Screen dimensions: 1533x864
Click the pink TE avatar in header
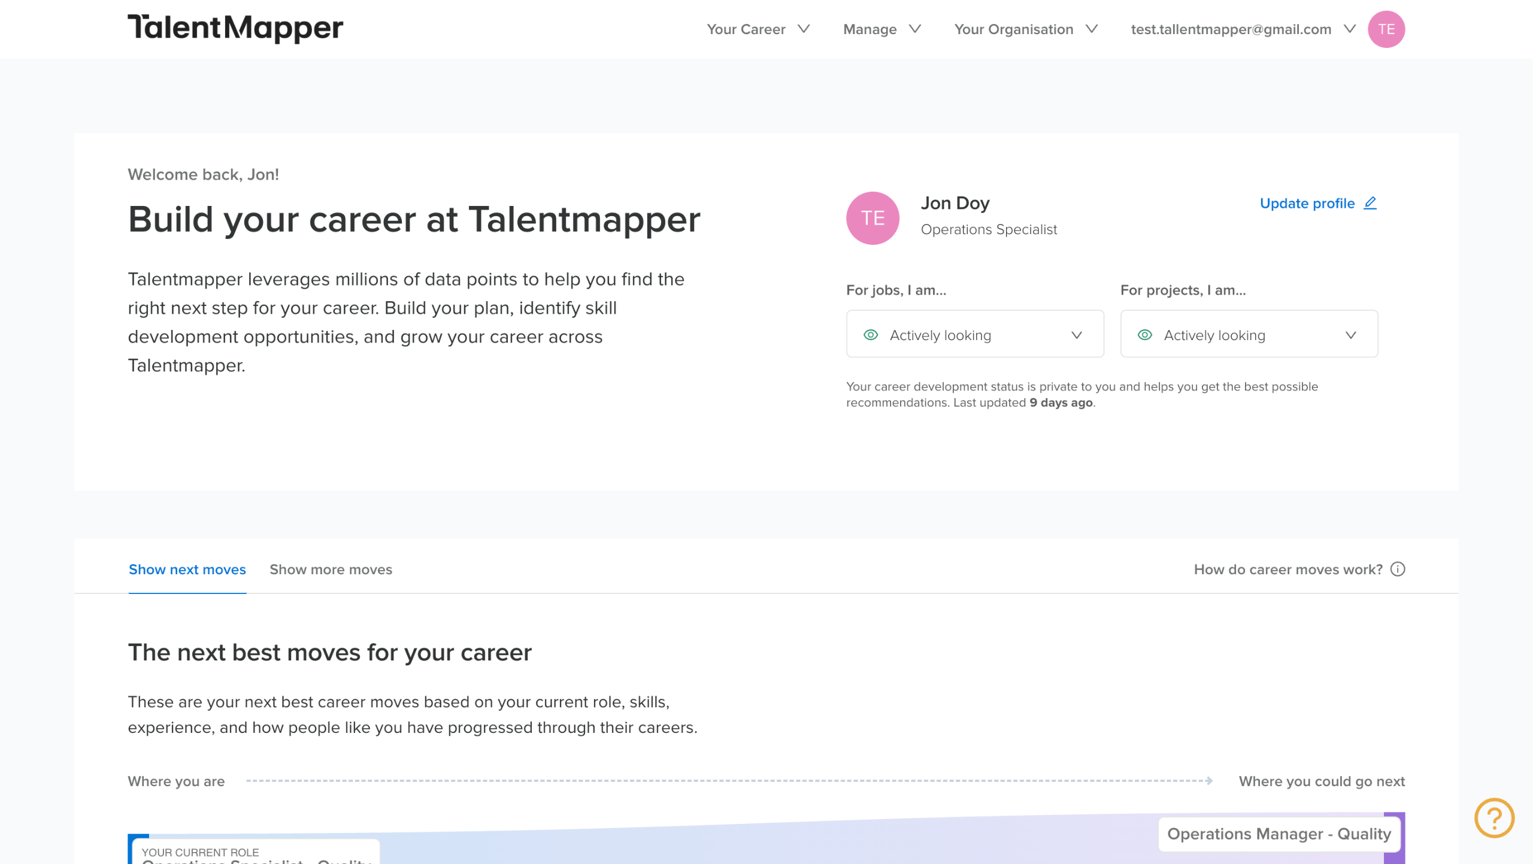coord(1386,29)
